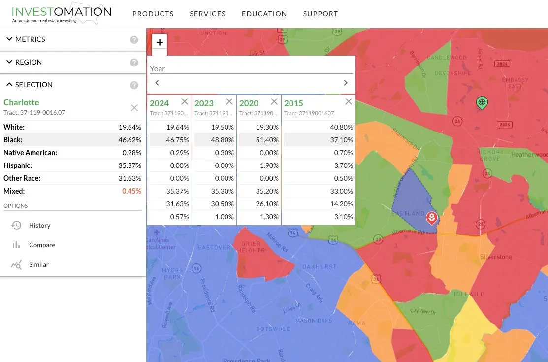This screenshot has height=362, width=548.
Task: Open help icon for Region panel
Action: click(x=134, y=63)
